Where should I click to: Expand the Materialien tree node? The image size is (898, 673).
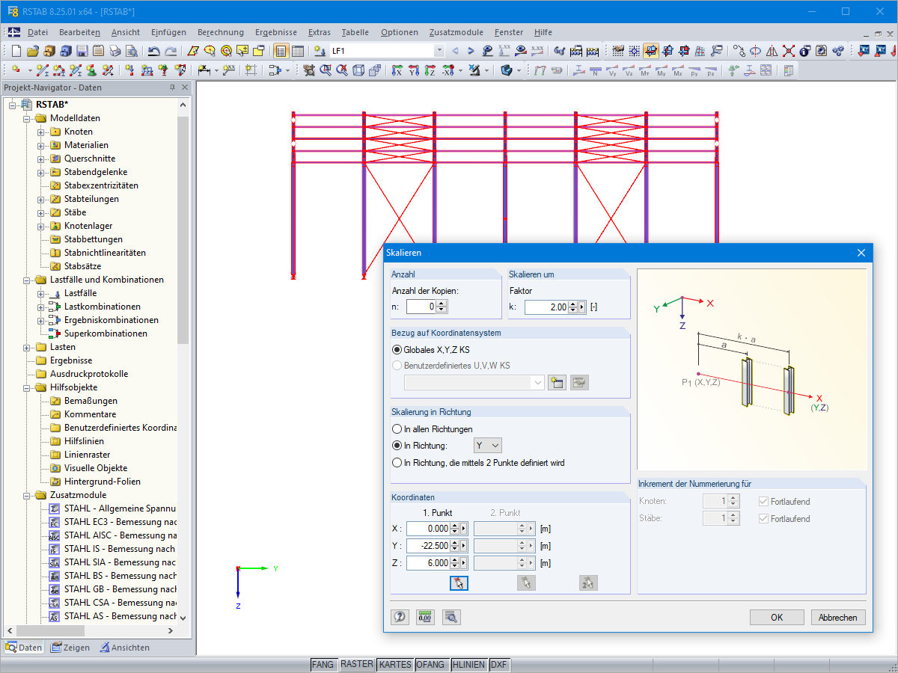pyautogui.click(x=41, y=145)
